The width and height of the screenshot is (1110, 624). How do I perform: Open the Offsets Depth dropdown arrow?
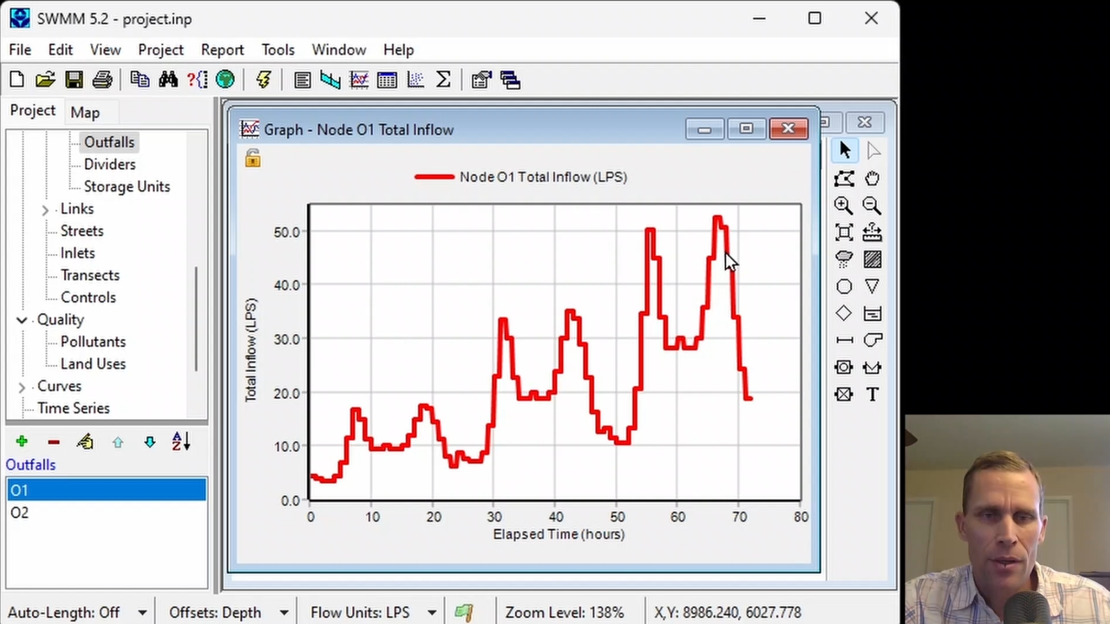(x=284, y=612)
